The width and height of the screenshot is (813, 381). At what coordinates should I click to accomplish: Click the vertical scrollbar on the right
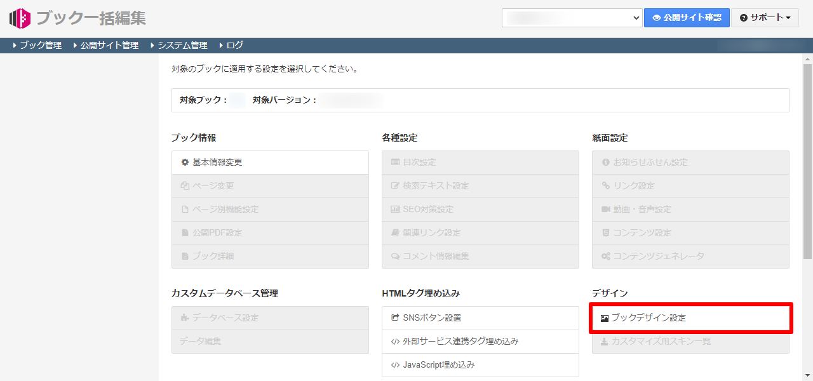tap(807, 159)
